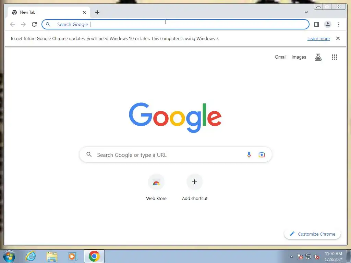
Task: Click the back navigation arrow
Action: (12, 24)
